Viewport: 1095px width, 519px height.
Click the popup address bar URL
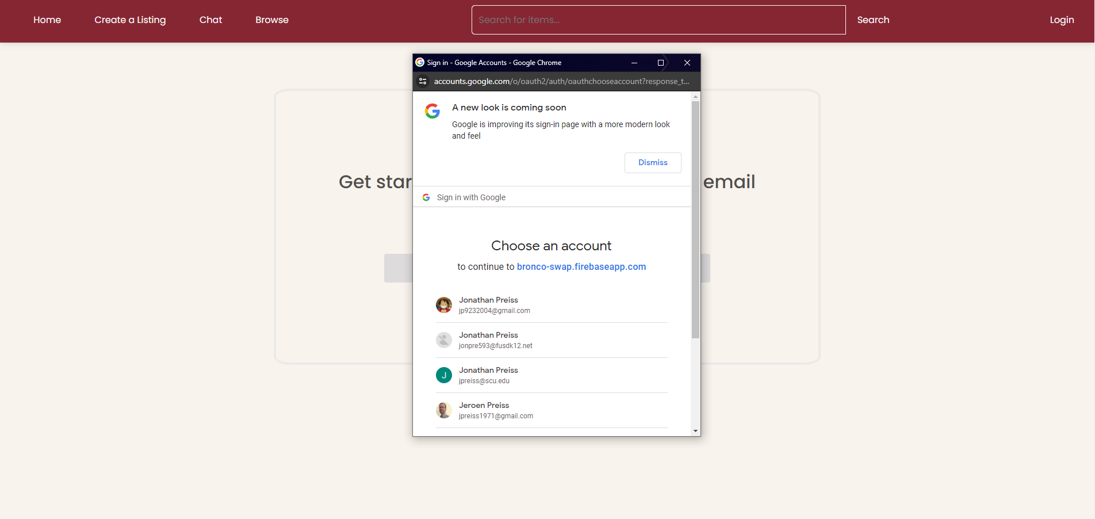[x=561, y=81]
